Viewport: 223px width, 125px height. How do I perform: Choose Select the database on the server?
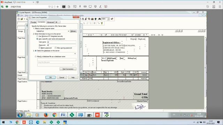point(36,51)
